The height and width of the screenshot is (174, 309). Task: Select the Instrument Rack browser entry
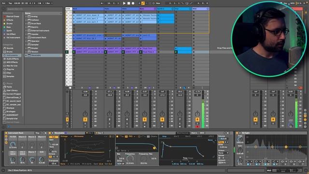tap(39, 38)
